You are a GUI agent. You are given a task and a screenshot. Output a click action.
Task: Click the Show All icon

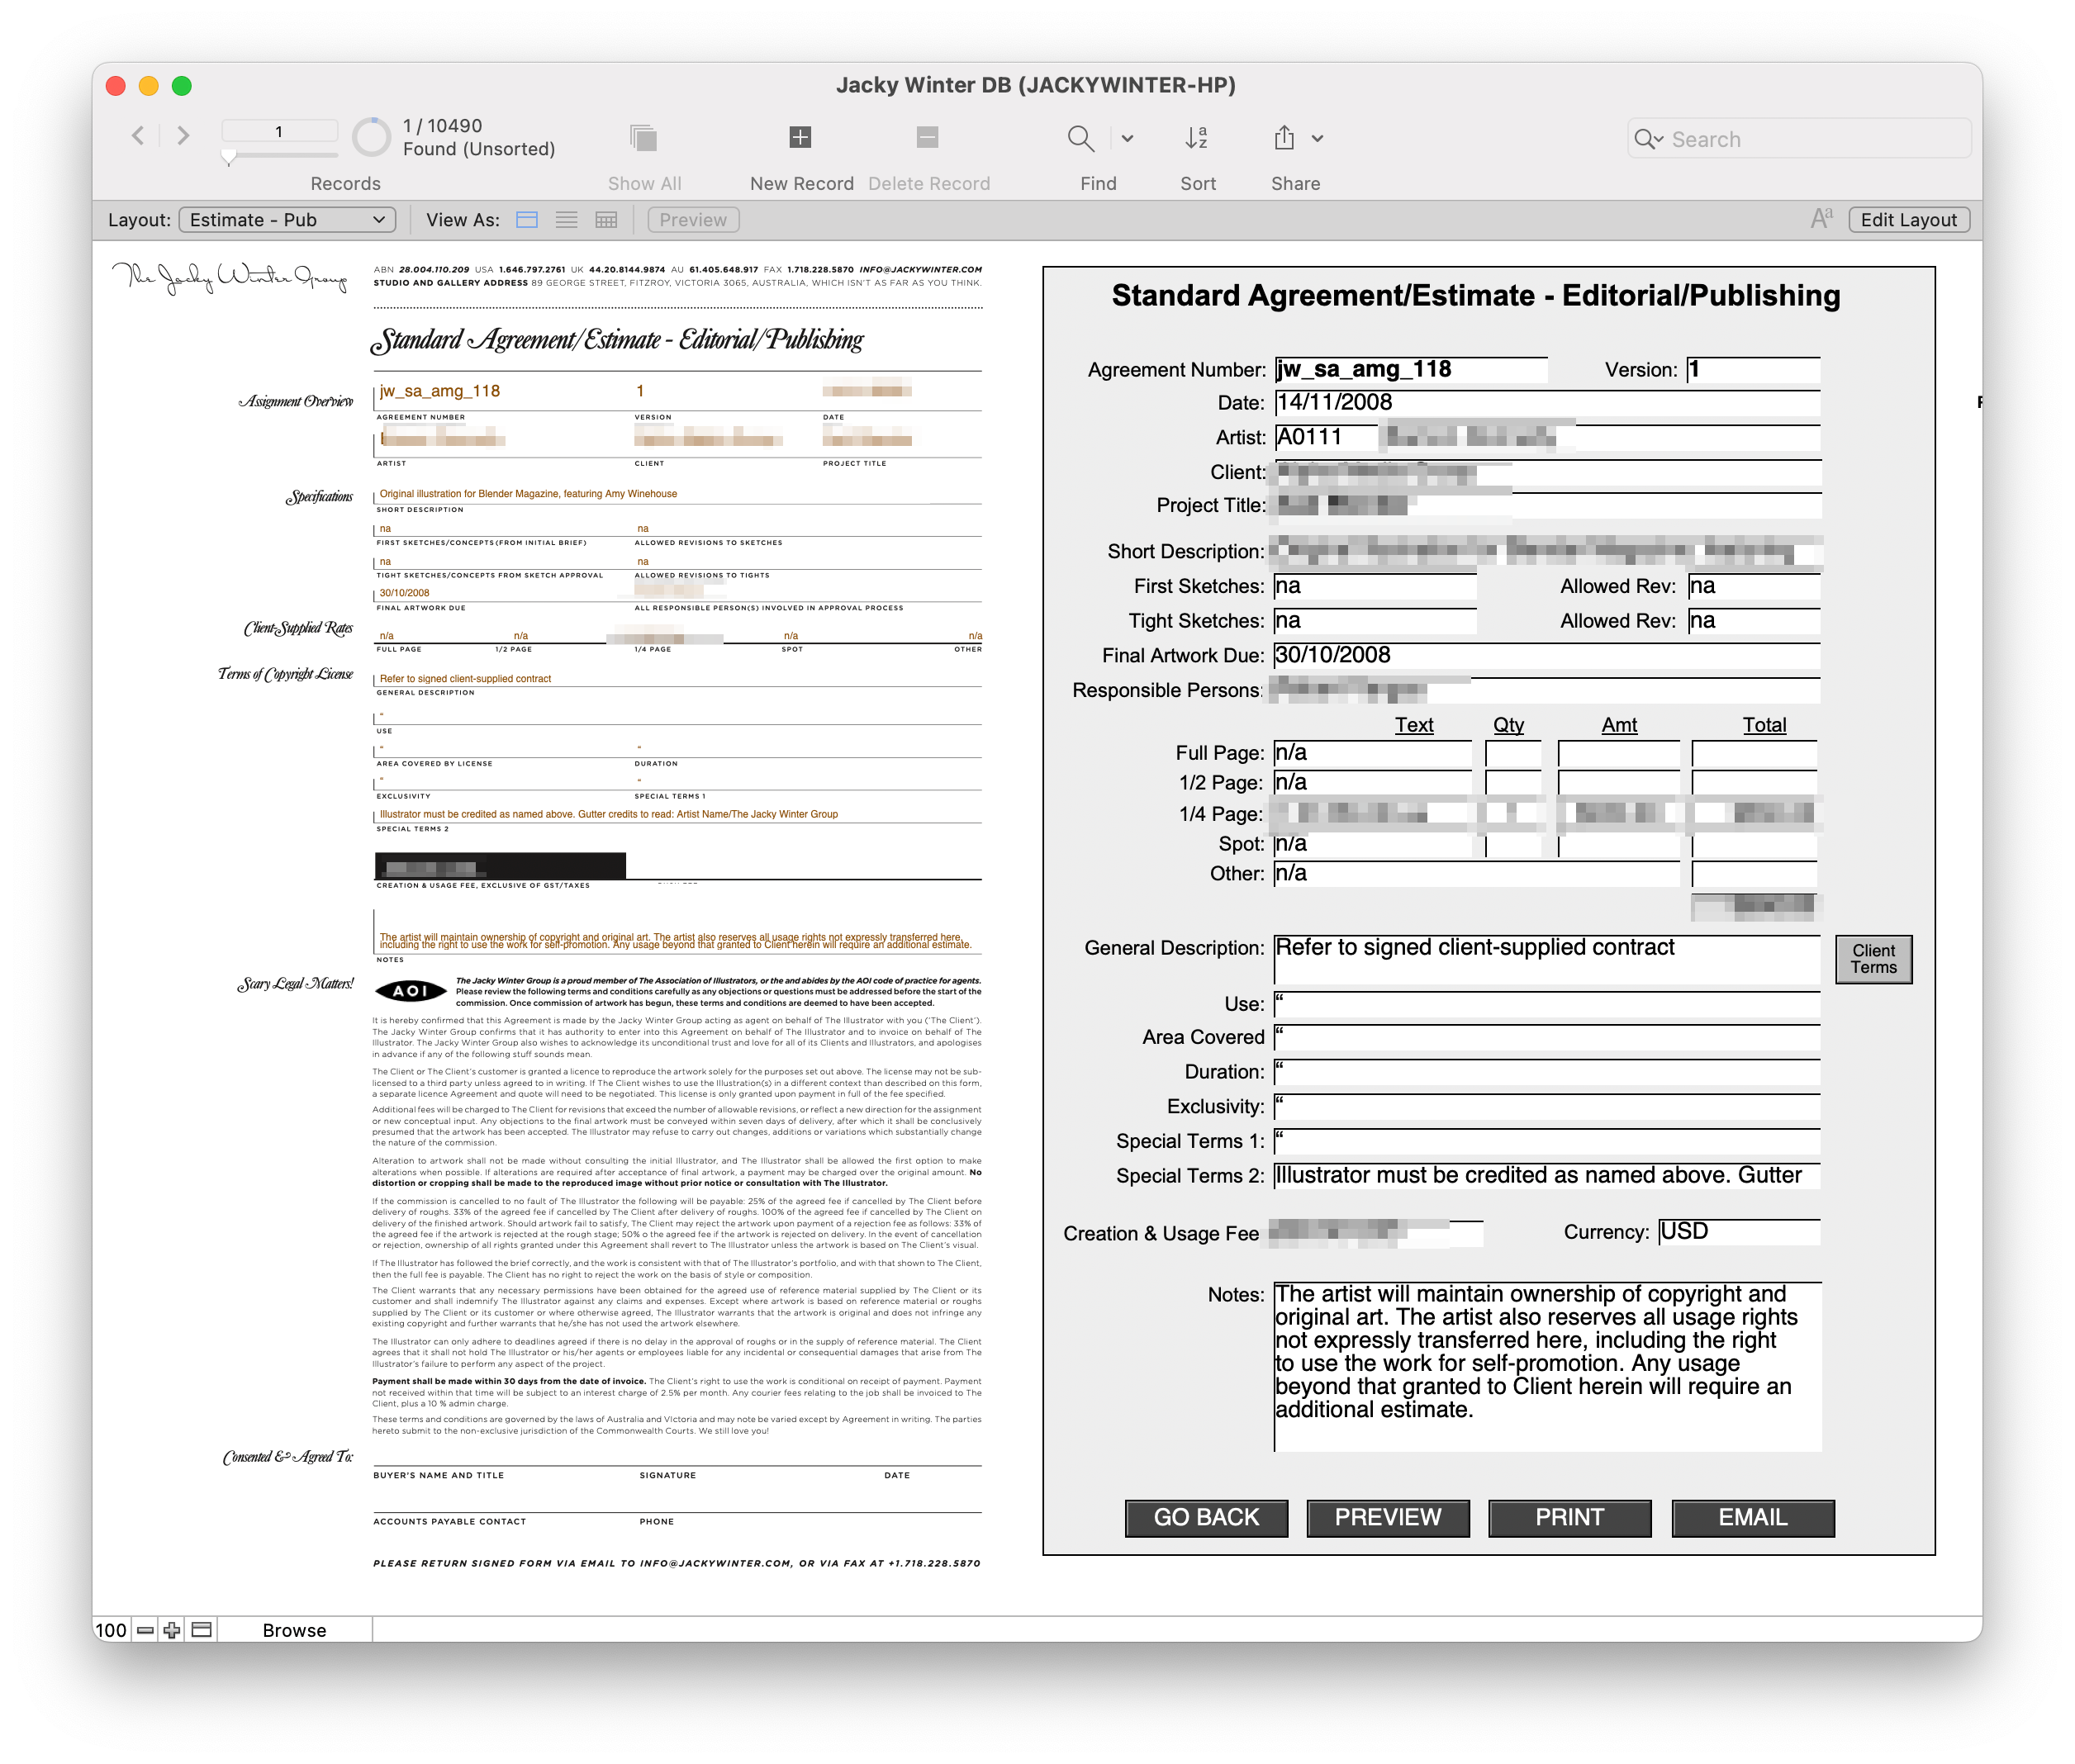(x=644, y=138)
